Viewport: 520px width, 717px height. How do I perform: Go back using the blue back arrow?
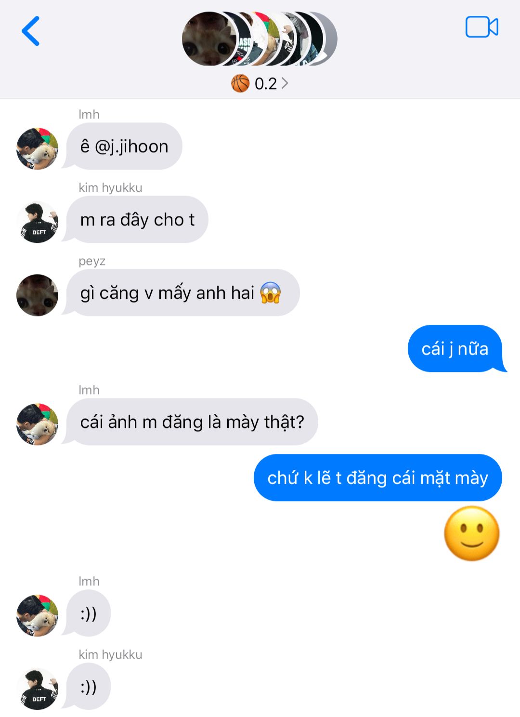click(31, 31)
